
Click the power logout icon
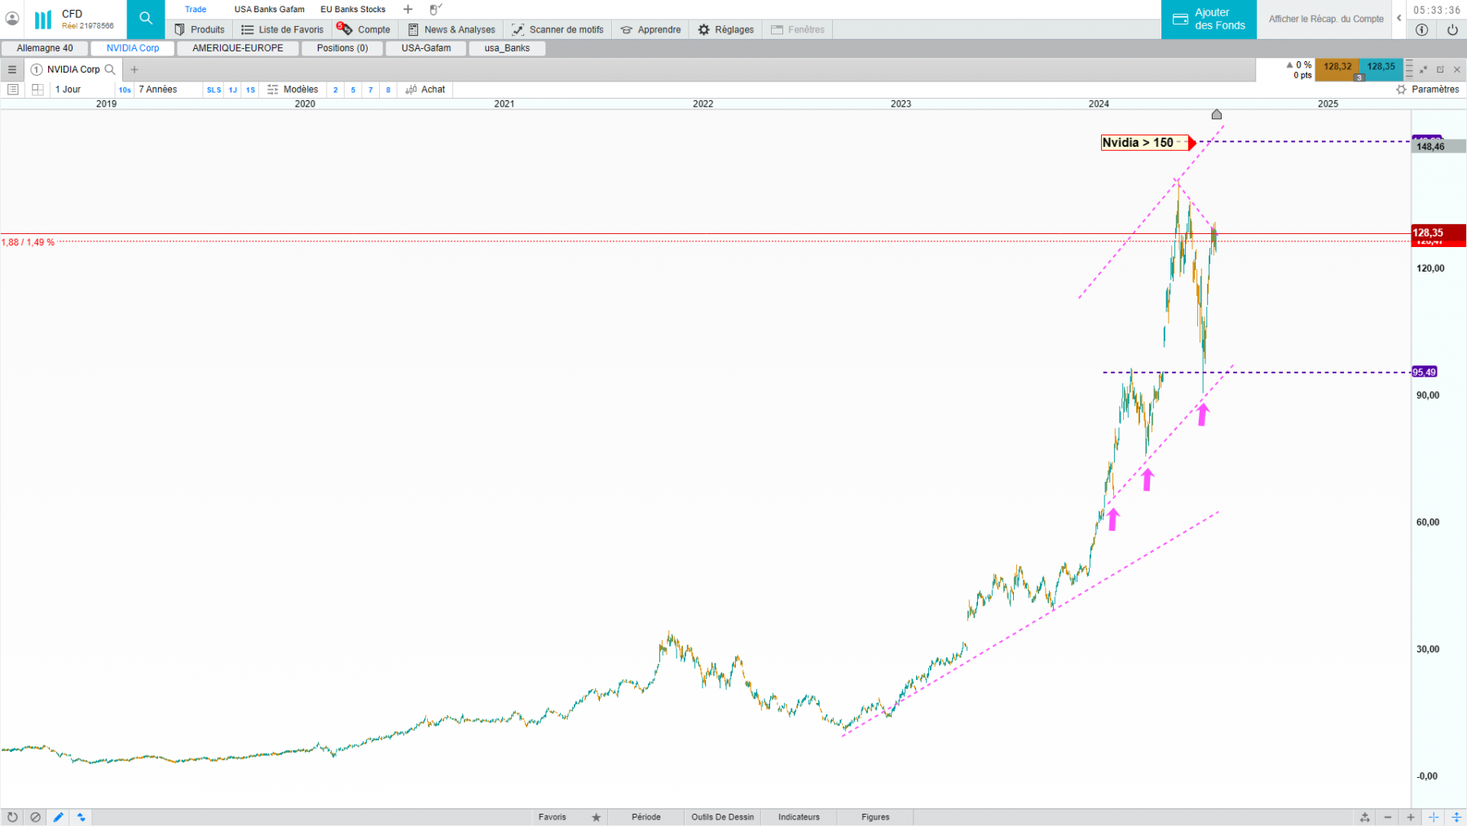pyautogui.click(x=1452, y=29)
